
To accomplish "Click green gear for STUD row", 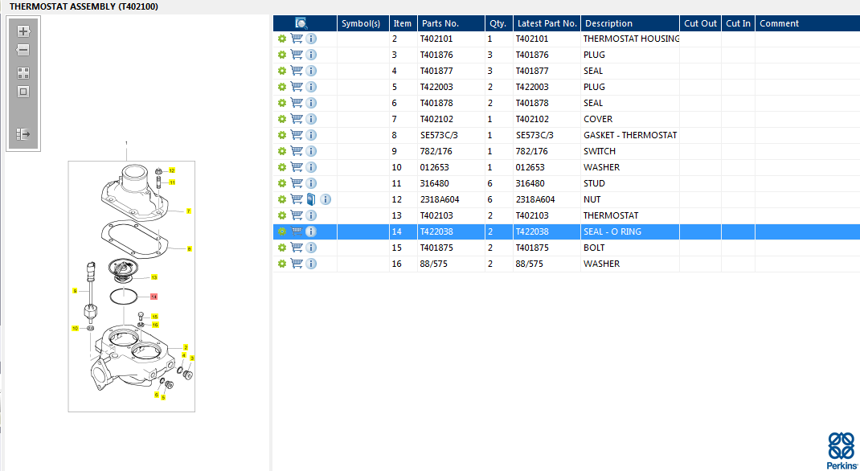I will [282, 183].
